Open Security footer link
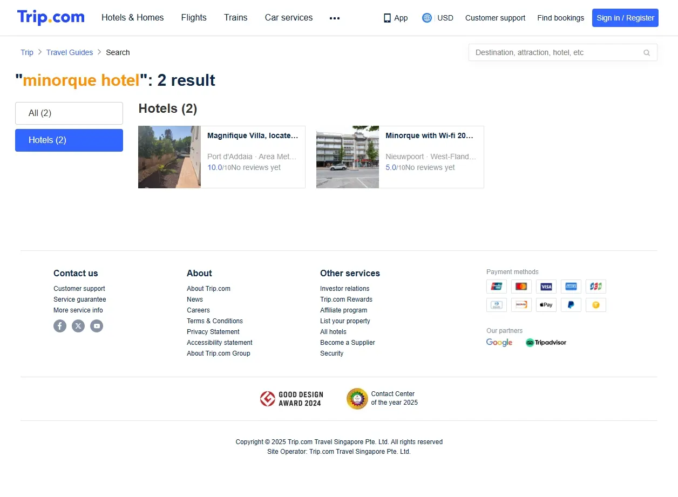Image resolution: width=678 pixels, height=497 pixels. coord(331,353)
